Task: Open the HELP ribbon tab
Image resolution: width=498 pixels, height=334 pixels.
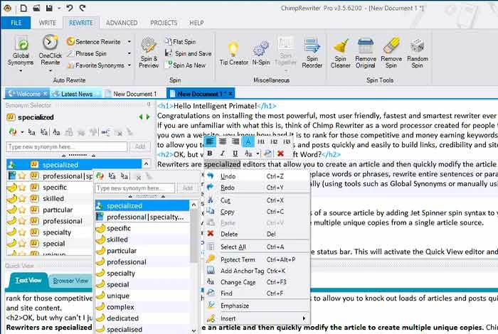Action: (x=196, y=23)
